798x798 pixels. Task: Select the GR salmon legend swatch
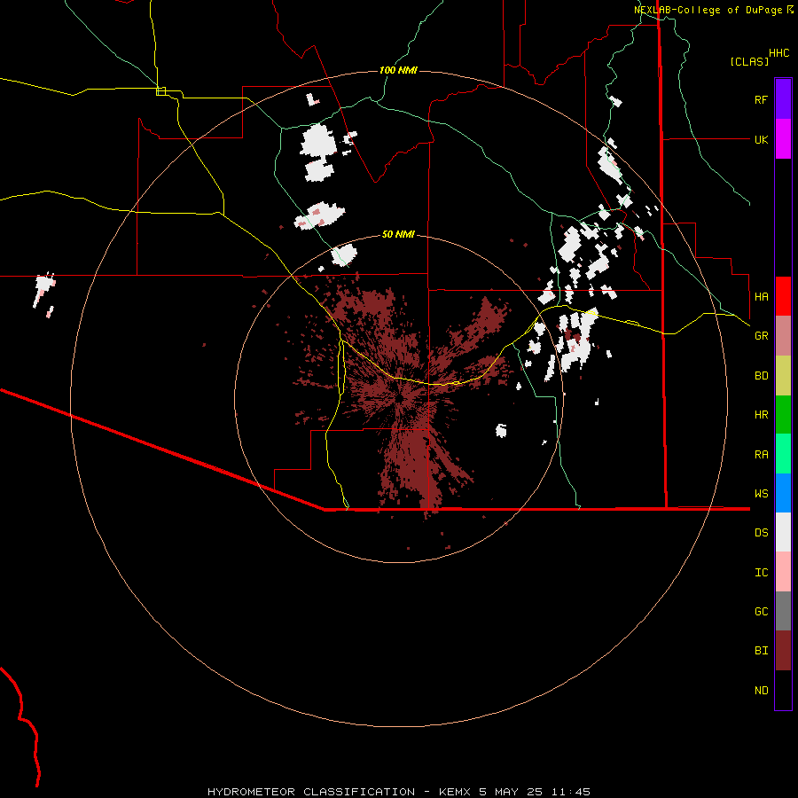[x=783, y=336]
